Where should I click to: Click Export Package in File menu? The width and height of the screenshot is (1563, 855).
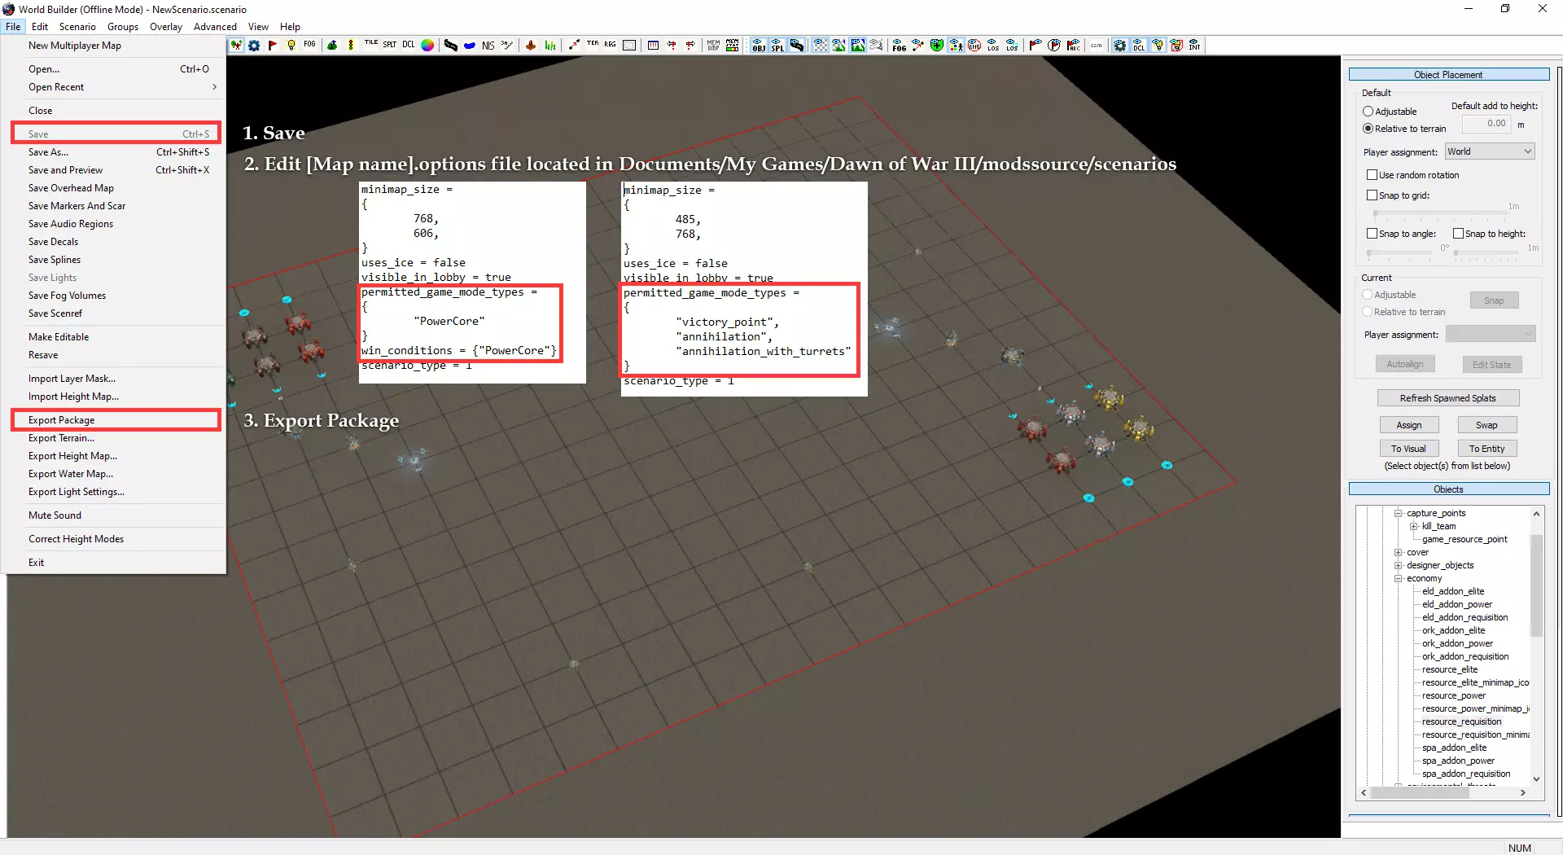tap(114, 420)
